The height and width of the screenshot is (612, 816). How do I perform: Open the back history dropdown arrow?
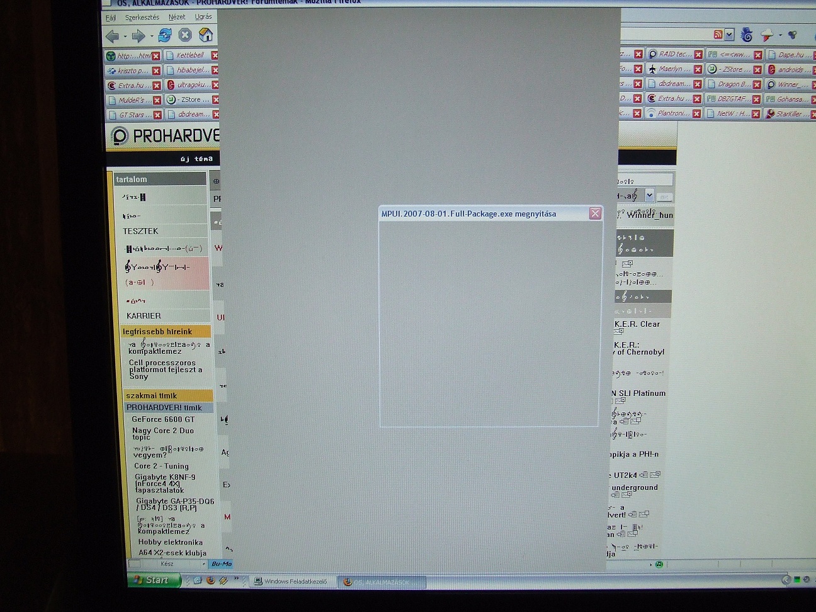[x=125, y=37]
